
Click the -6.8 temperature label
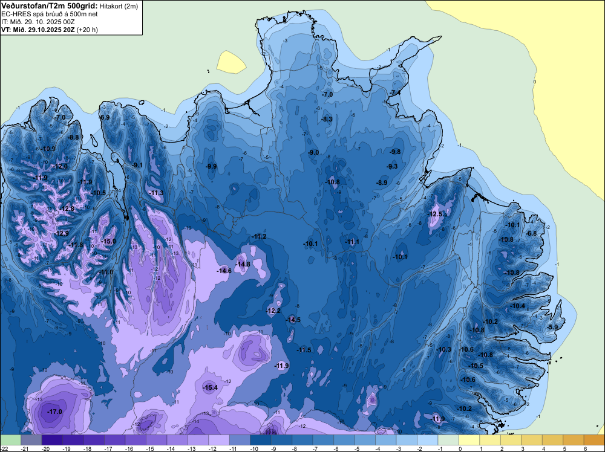coord(532,233)
